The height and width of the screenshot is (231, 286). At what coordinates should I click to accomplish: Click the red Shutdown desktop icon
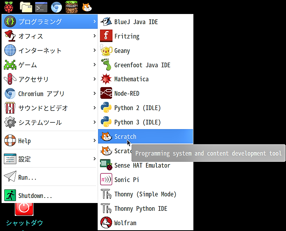tap(24, 207)
